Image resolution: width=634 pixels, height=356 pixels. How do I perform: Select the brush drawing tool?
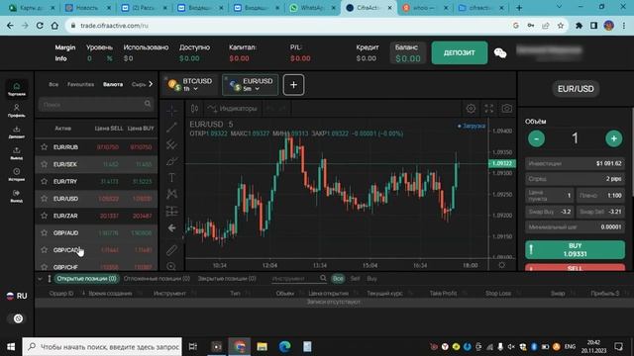point(171,161)
